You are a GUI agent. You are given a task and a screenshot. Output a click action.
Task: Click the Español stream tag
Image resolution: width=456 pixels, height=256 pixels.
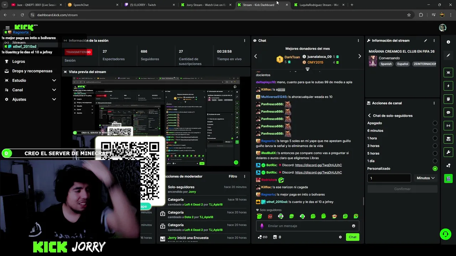click(x=403, y=64)
